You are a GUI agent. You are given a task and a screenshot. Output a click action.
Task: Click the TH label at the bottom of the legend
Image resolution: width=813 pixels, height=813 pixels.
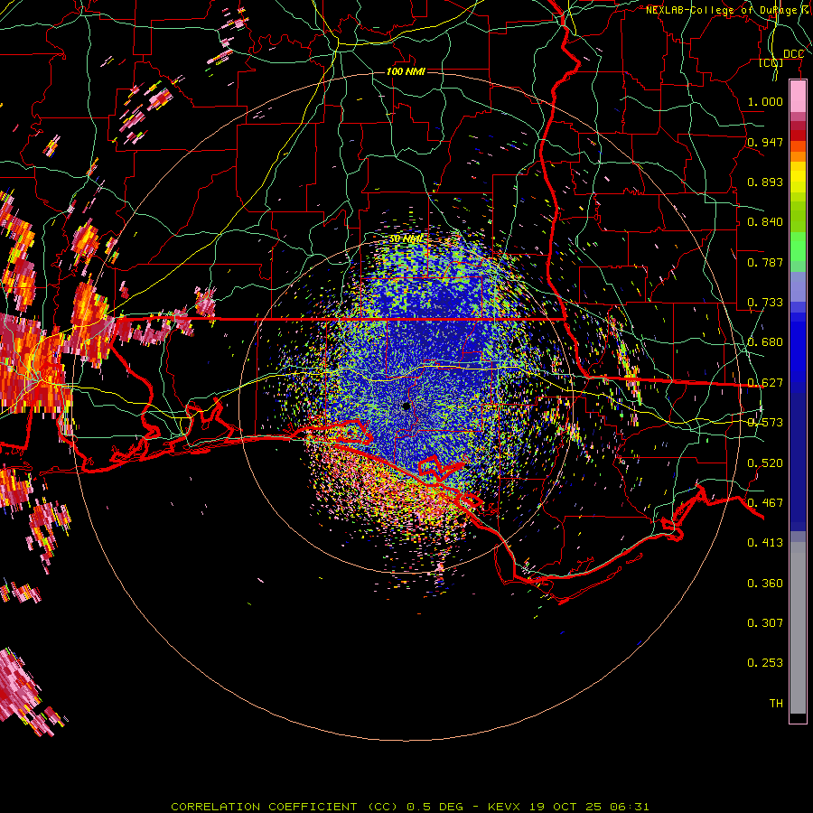tap(776, 704)
